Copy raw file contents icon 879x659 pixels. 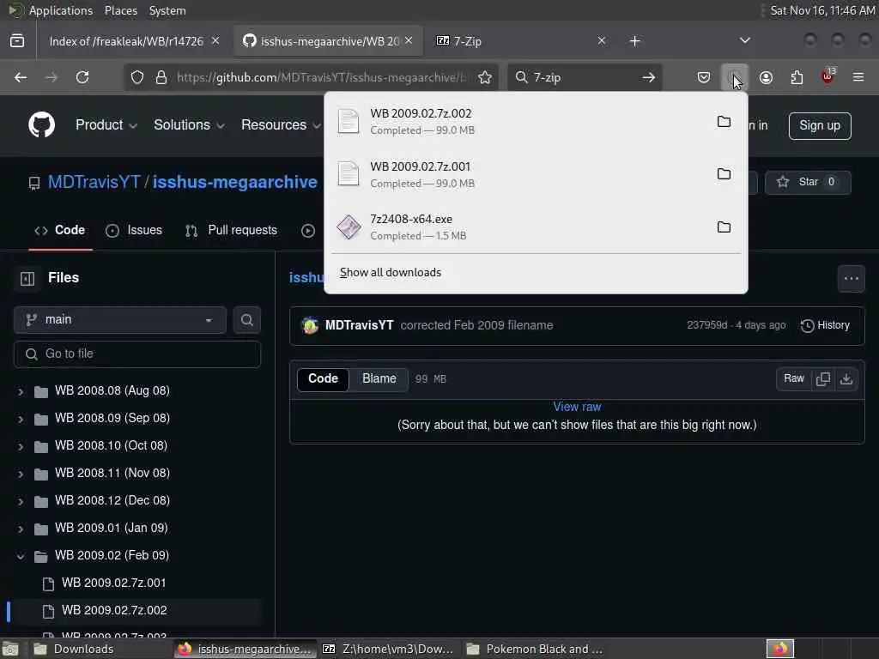pos(823,378)
